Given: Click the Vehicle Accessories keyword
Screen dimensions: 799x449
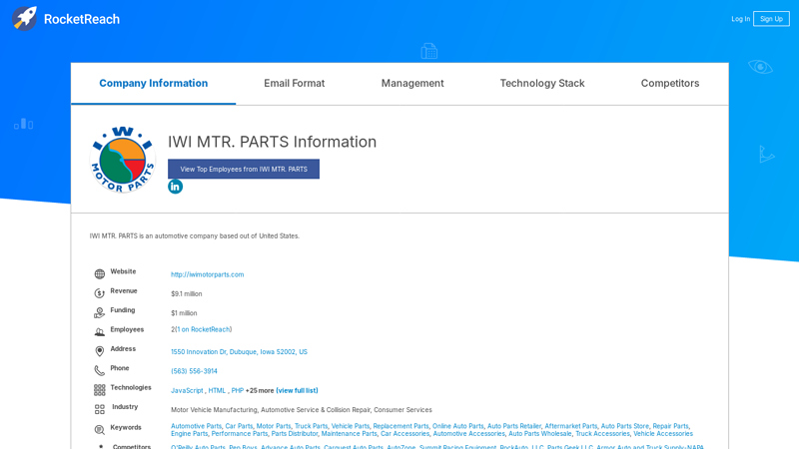Looking at the screenshot, I should coord(663,434).
